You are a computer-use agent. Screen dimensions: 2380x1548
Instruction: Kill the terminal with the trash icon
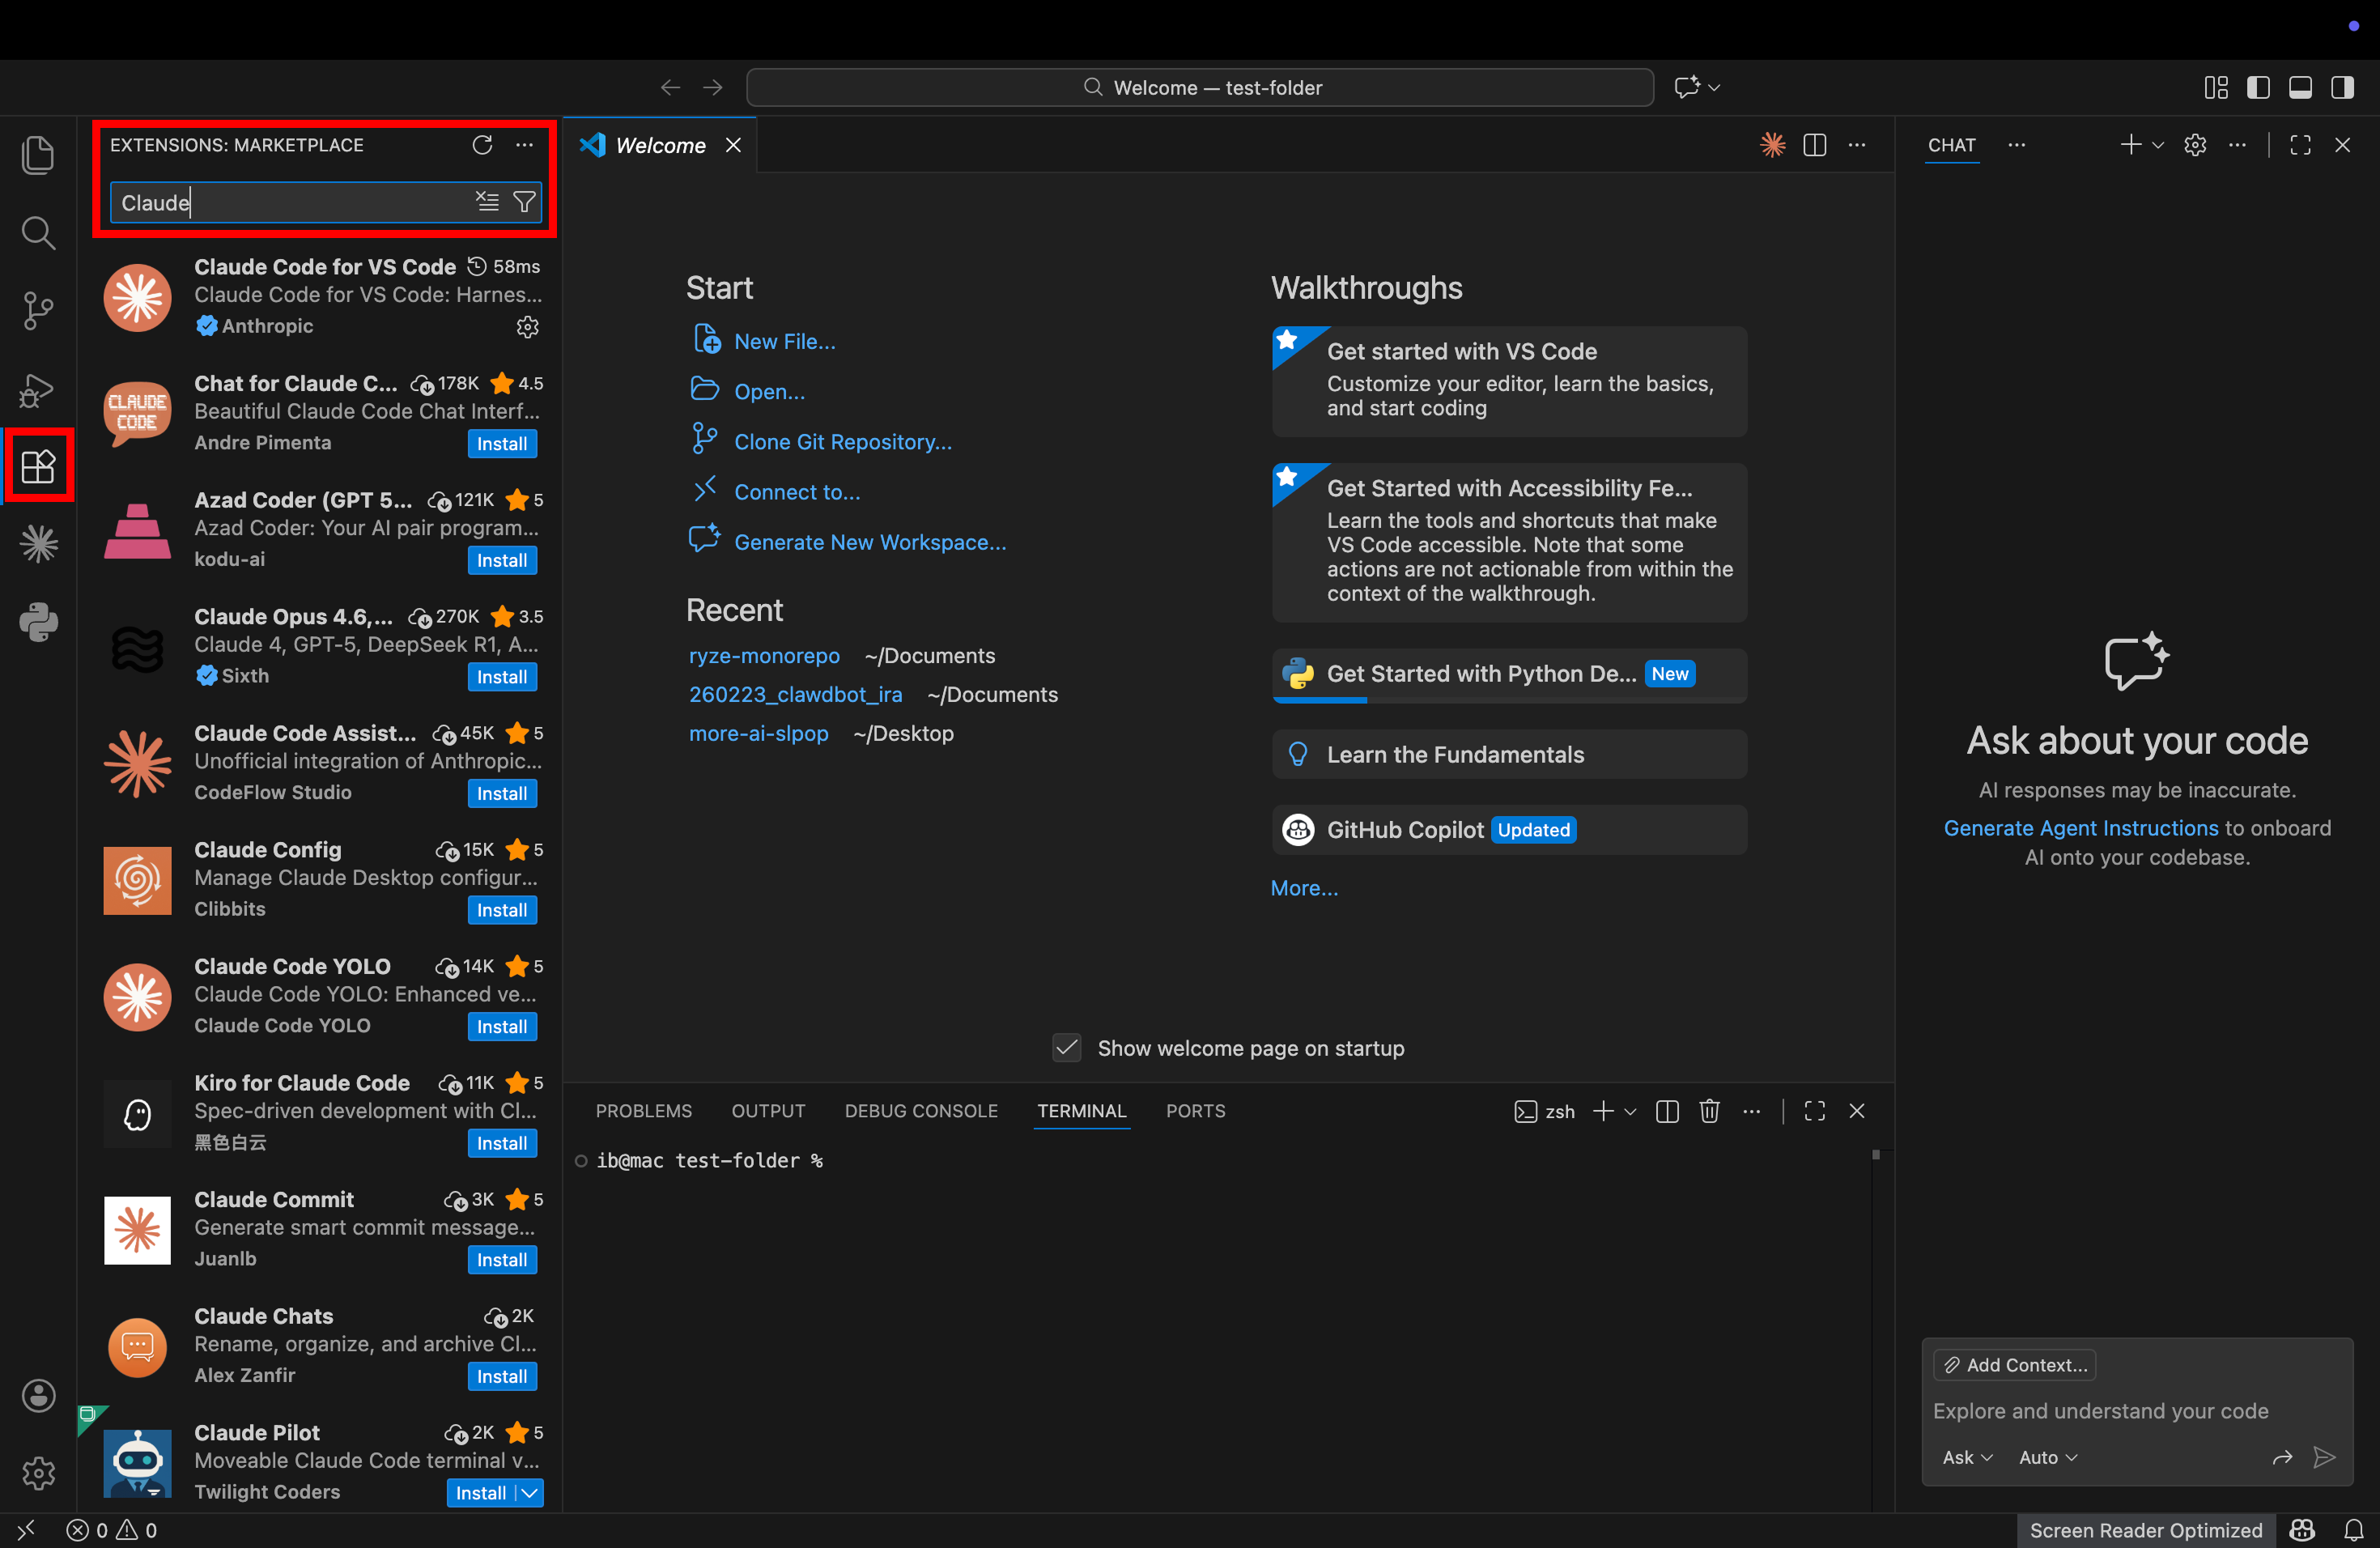click(x=1710, y=1111)
